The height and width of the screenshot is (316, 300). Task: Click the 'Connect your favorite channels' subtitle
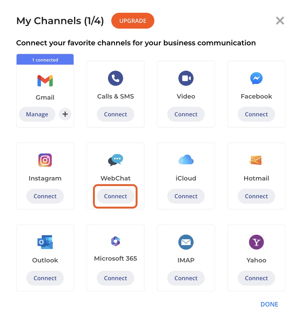coord(136,43)
